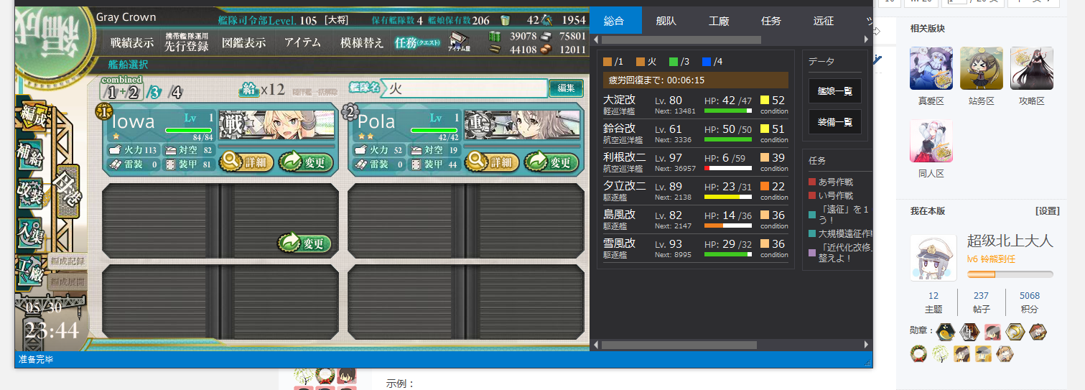Click the 変更 change button for Pola
Viewport: 1085px width, 390px height.
pos(551,162)
